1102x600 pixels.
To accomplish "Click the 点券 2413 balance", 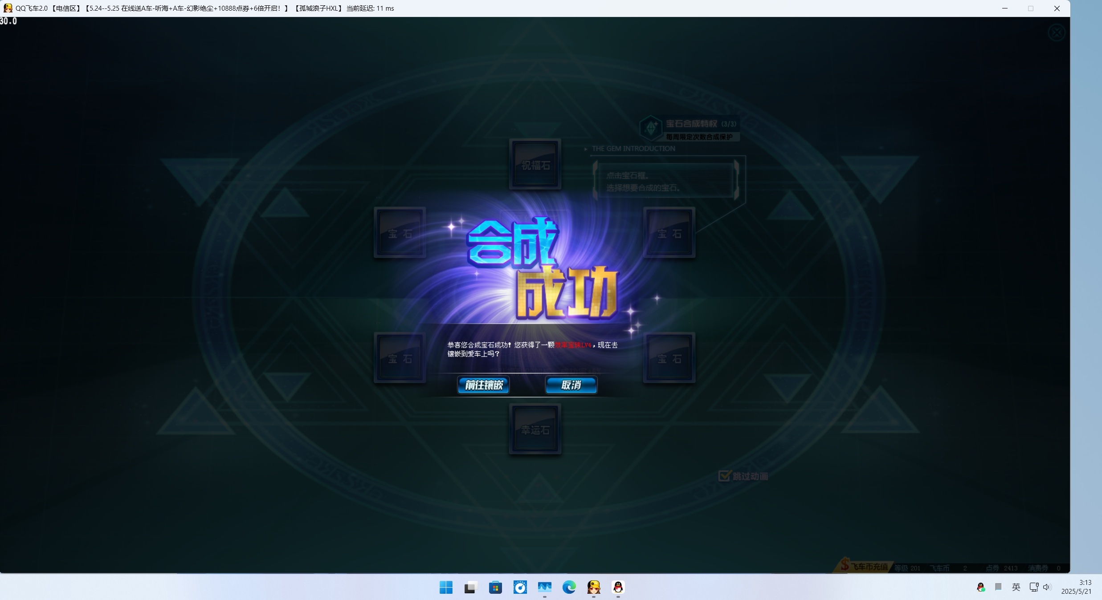I will click(x=1001, y=568).
